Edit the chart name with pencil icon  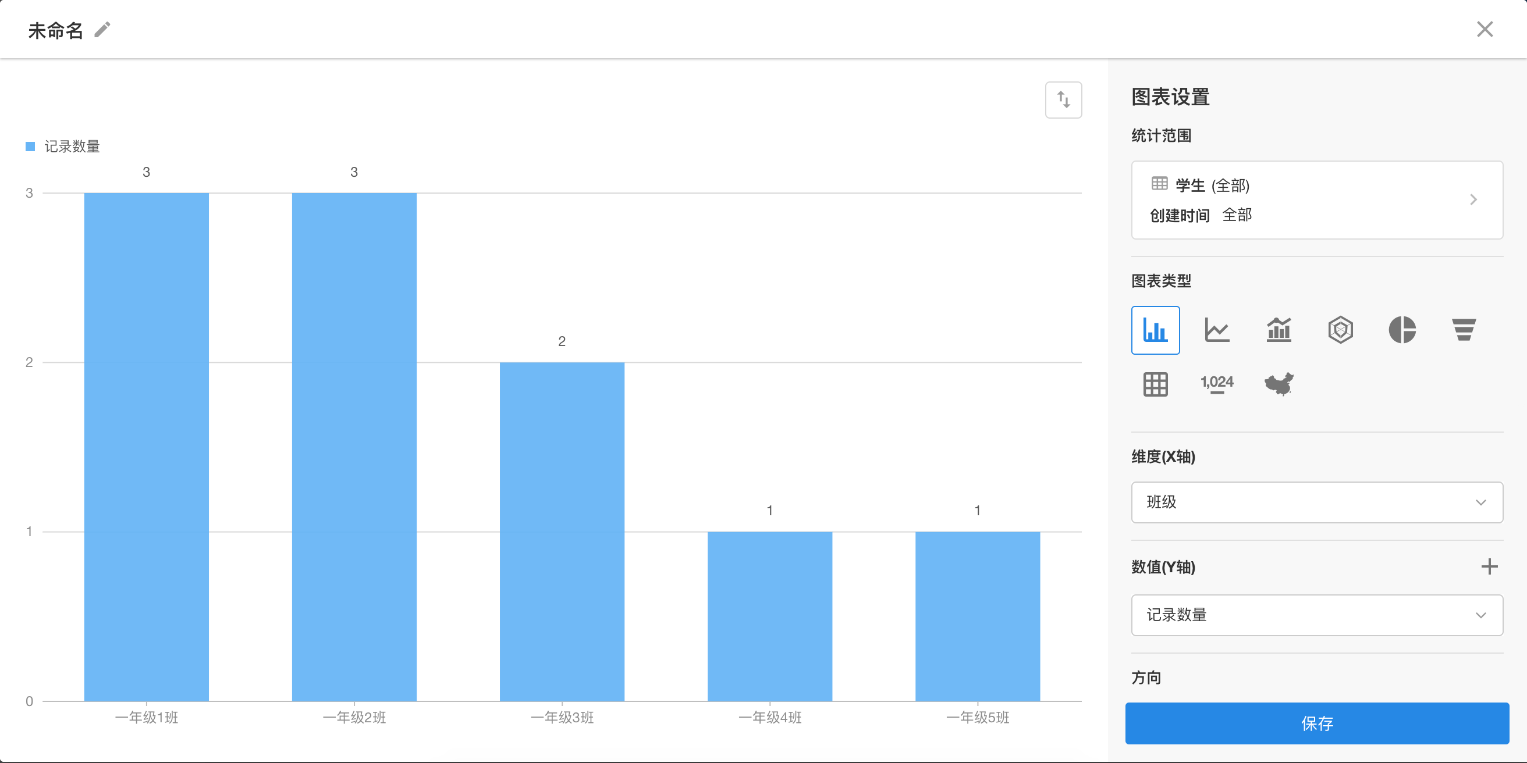tap(102, 30)
